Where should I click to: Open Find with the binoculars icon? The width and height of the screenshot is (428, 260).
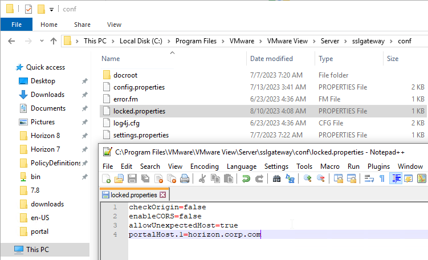pyautogui.click(x=276, y=179)
